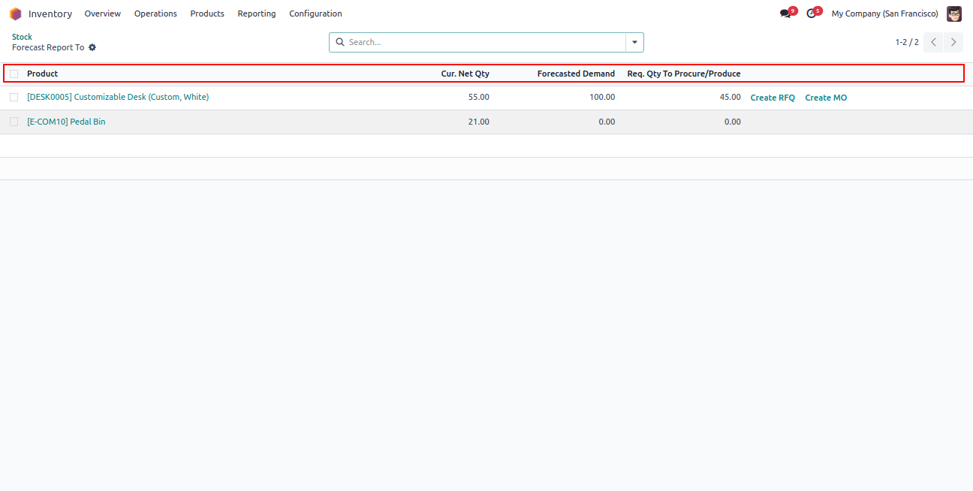The height and width of the screenshot is (491, 973).
Task: Go to next page with right chevron
Action: point(953,42)
